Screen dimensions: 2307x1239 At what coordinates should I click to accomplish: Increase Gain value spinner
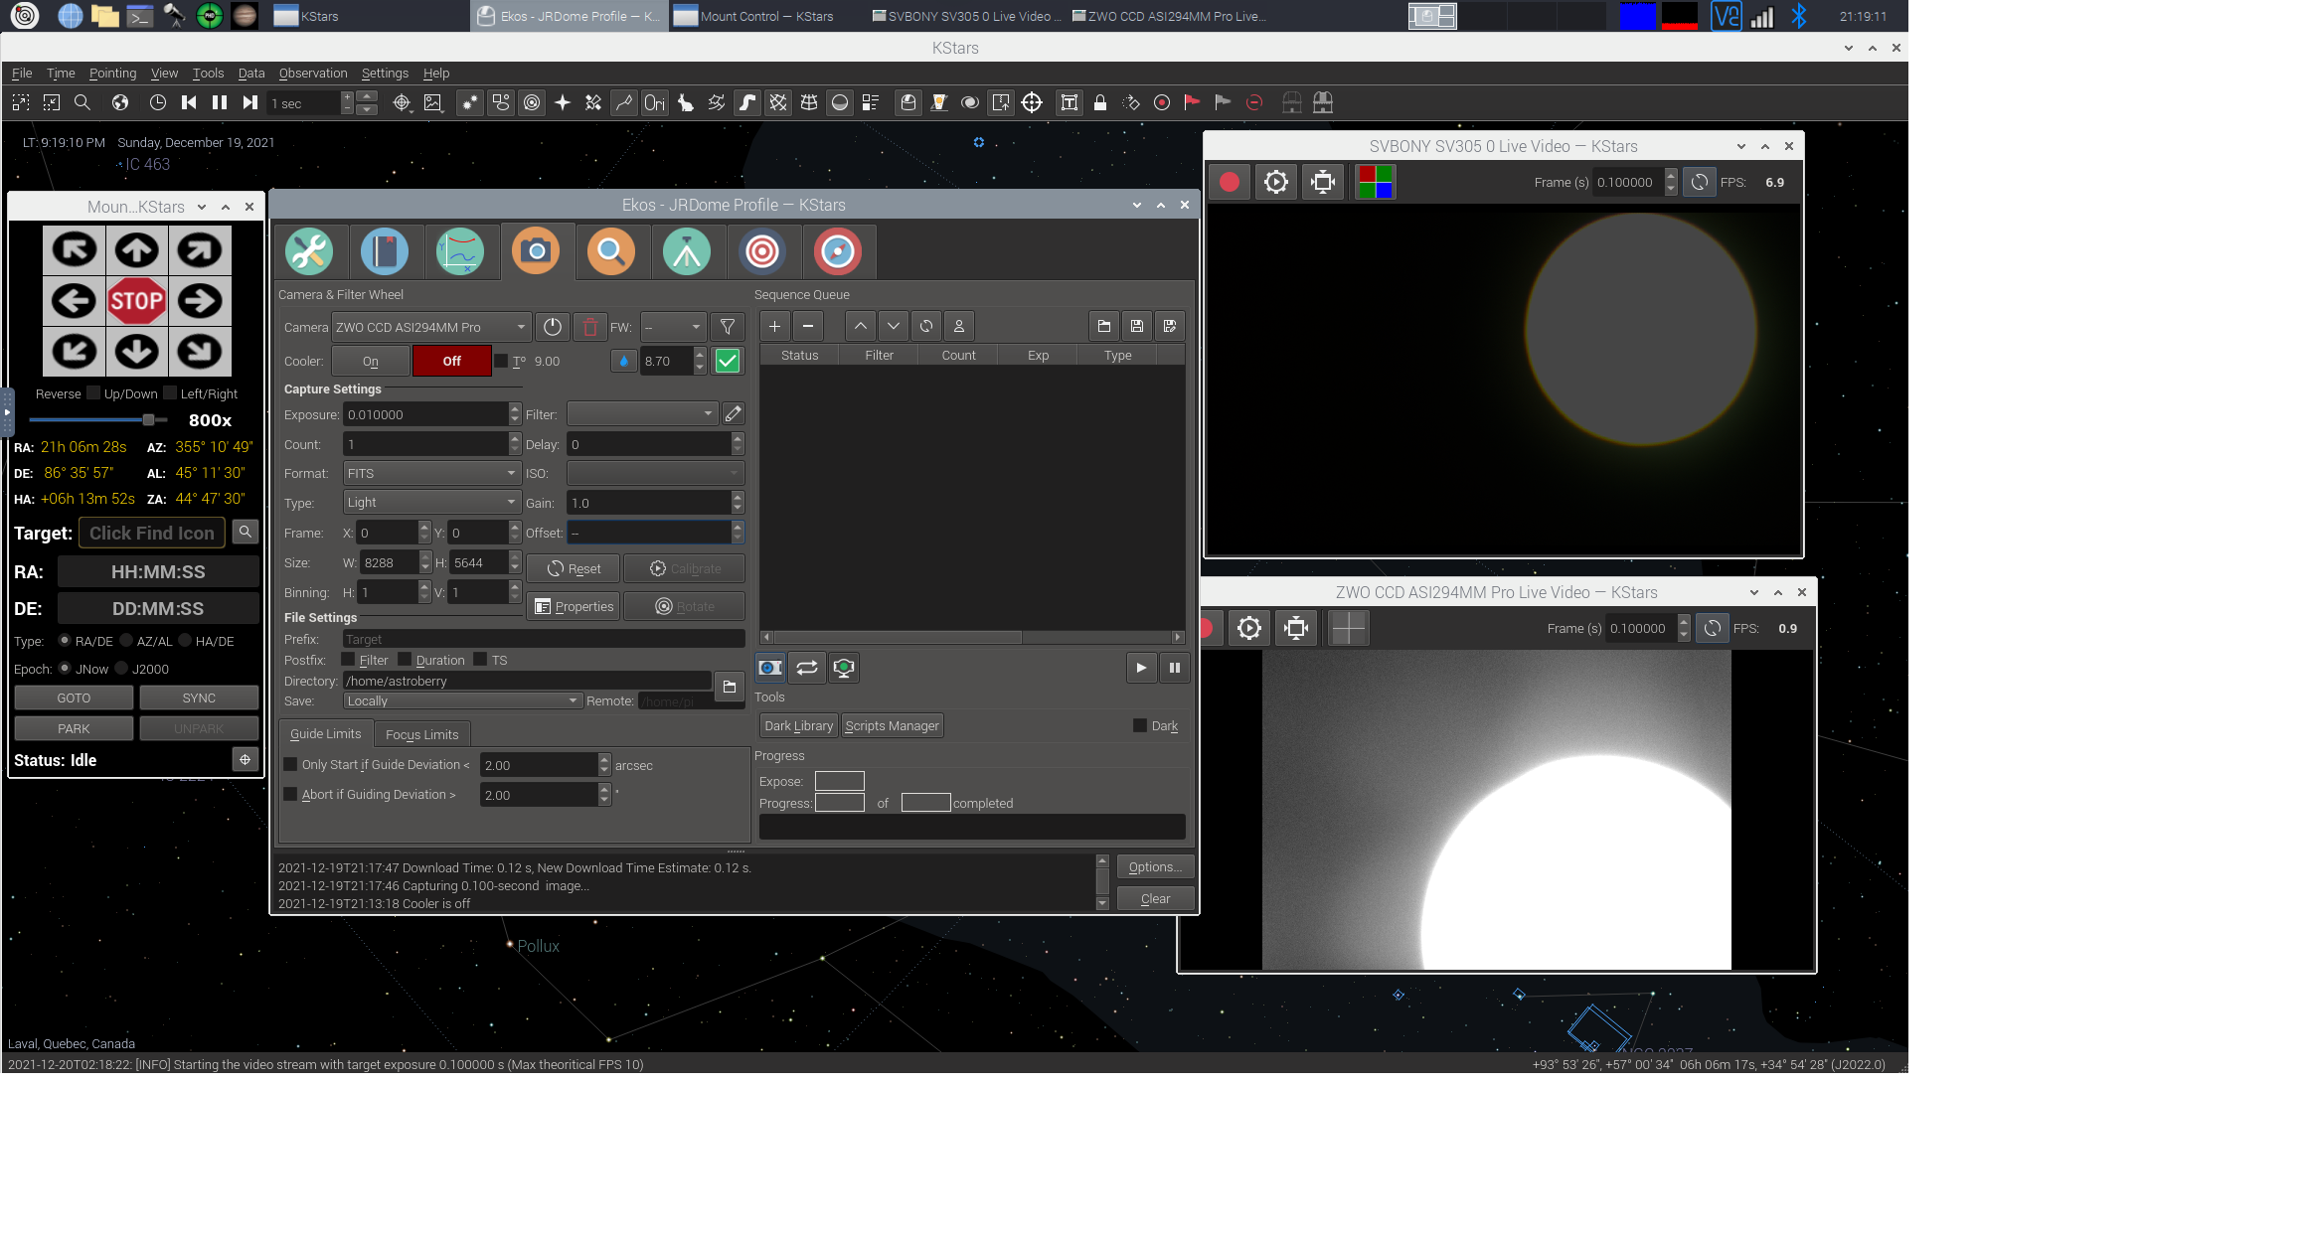738,497
